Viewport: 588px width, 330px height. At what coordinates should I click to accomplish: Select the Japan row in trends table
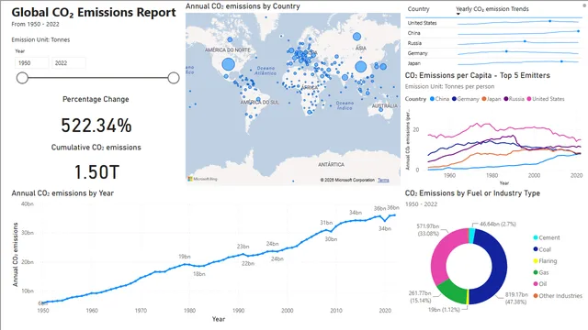point(494,63)
